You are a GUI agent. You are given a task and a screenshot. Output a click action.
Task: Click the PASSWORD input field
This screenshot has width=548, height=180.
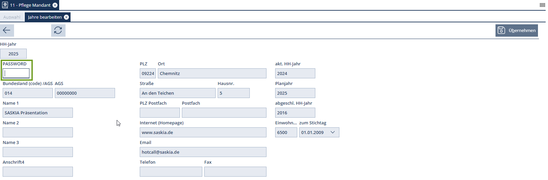coord(16,73)
